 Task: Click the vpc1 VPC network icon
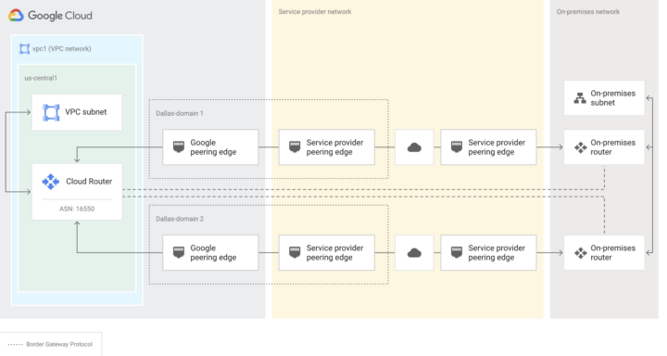click(25, 48)
